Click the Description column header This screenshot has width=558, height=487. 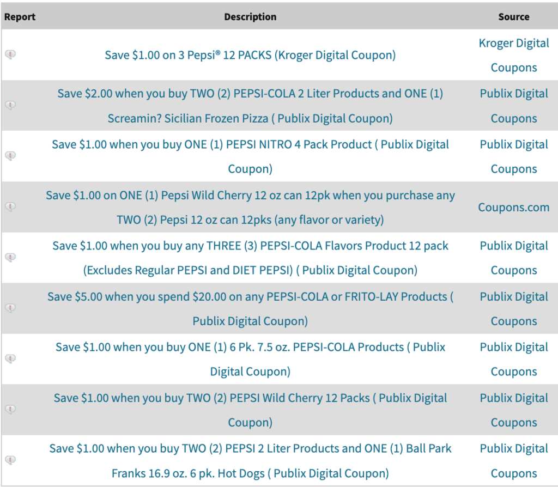coord(250,17)
